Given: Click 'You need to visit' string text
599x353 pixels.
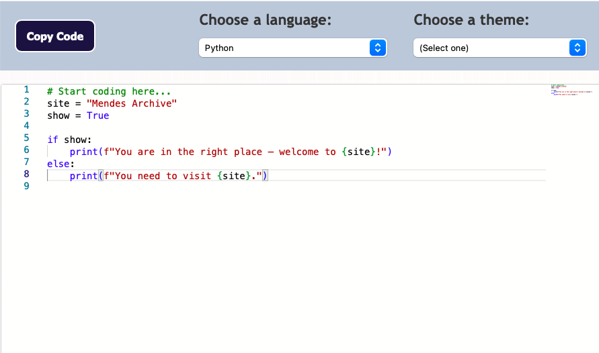Looking at the screenshot, I should coord(163,176).
